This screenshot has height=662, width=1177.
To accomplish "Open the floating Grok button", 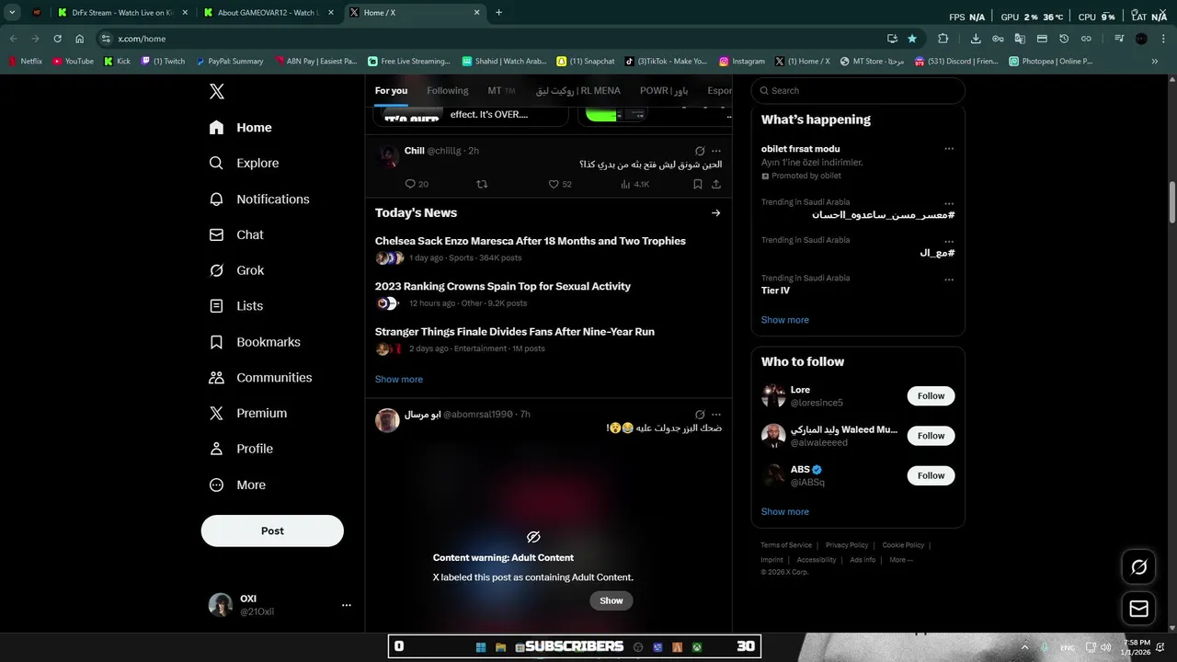I will click(1138, 567).
